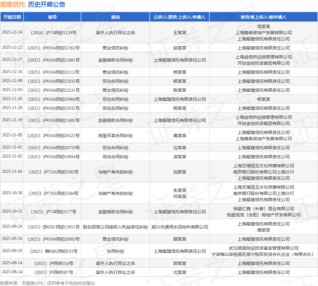
Task: Select case number (2024)沪74民初1139号
Action: coord(52,33)
